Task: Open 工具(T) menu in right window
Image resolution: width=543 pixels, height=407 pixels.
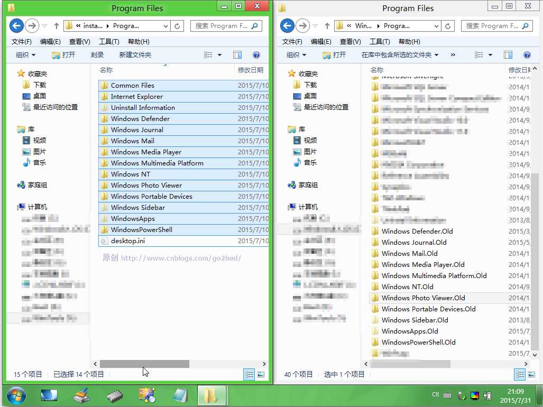Action: coord(380,42)
